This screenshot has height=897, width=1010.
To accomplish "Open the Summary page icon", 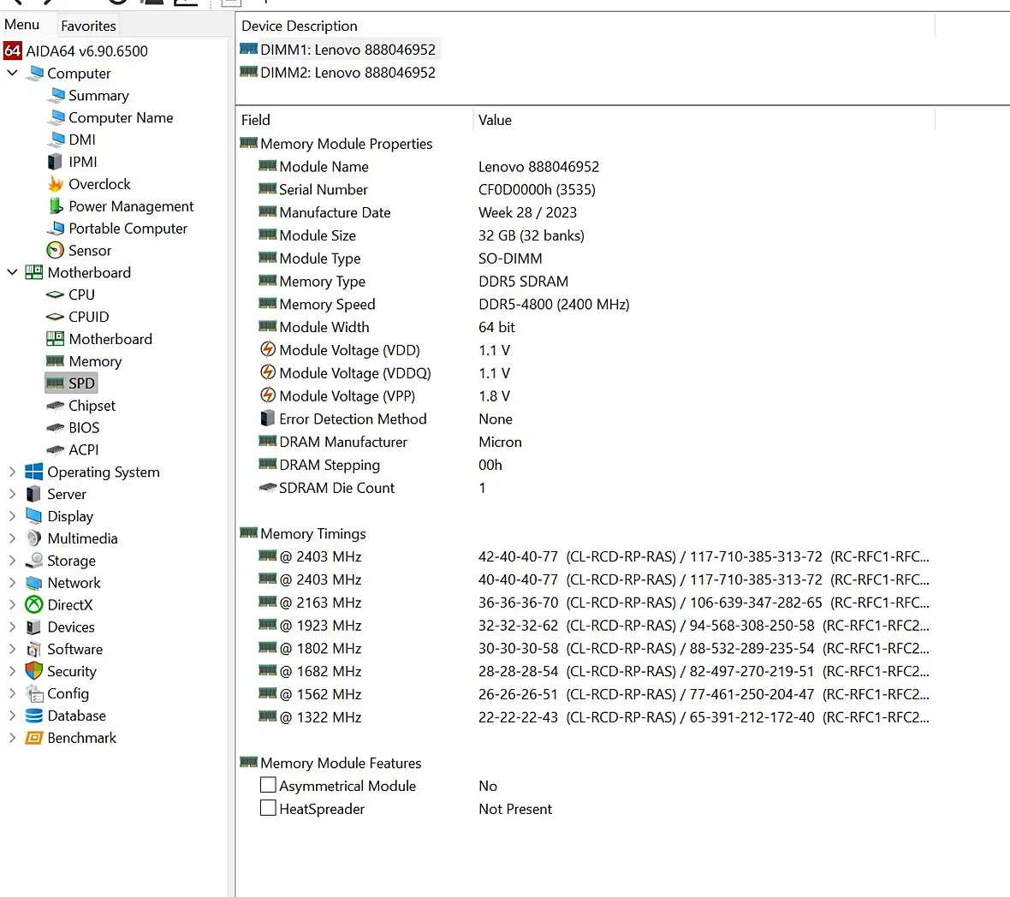I will click(56, 95).
